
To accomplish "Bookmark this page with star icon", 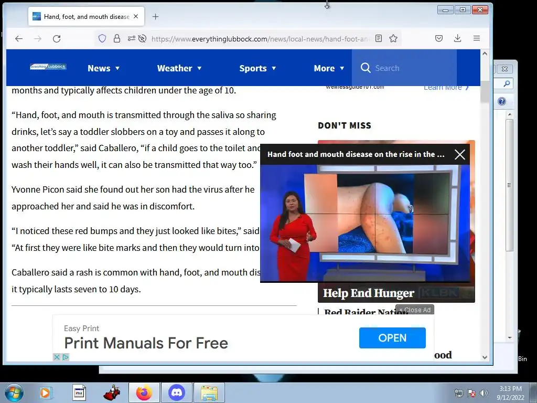I will click(x=393, y=38).
